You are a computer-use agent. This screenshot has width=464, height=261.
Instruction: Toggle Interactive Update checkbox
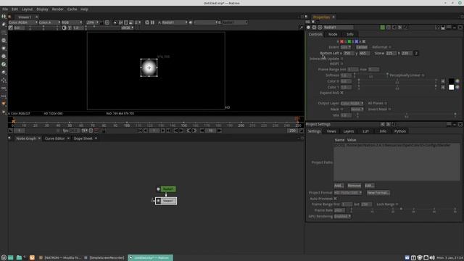pyautogui.click(x=341, y=59)
